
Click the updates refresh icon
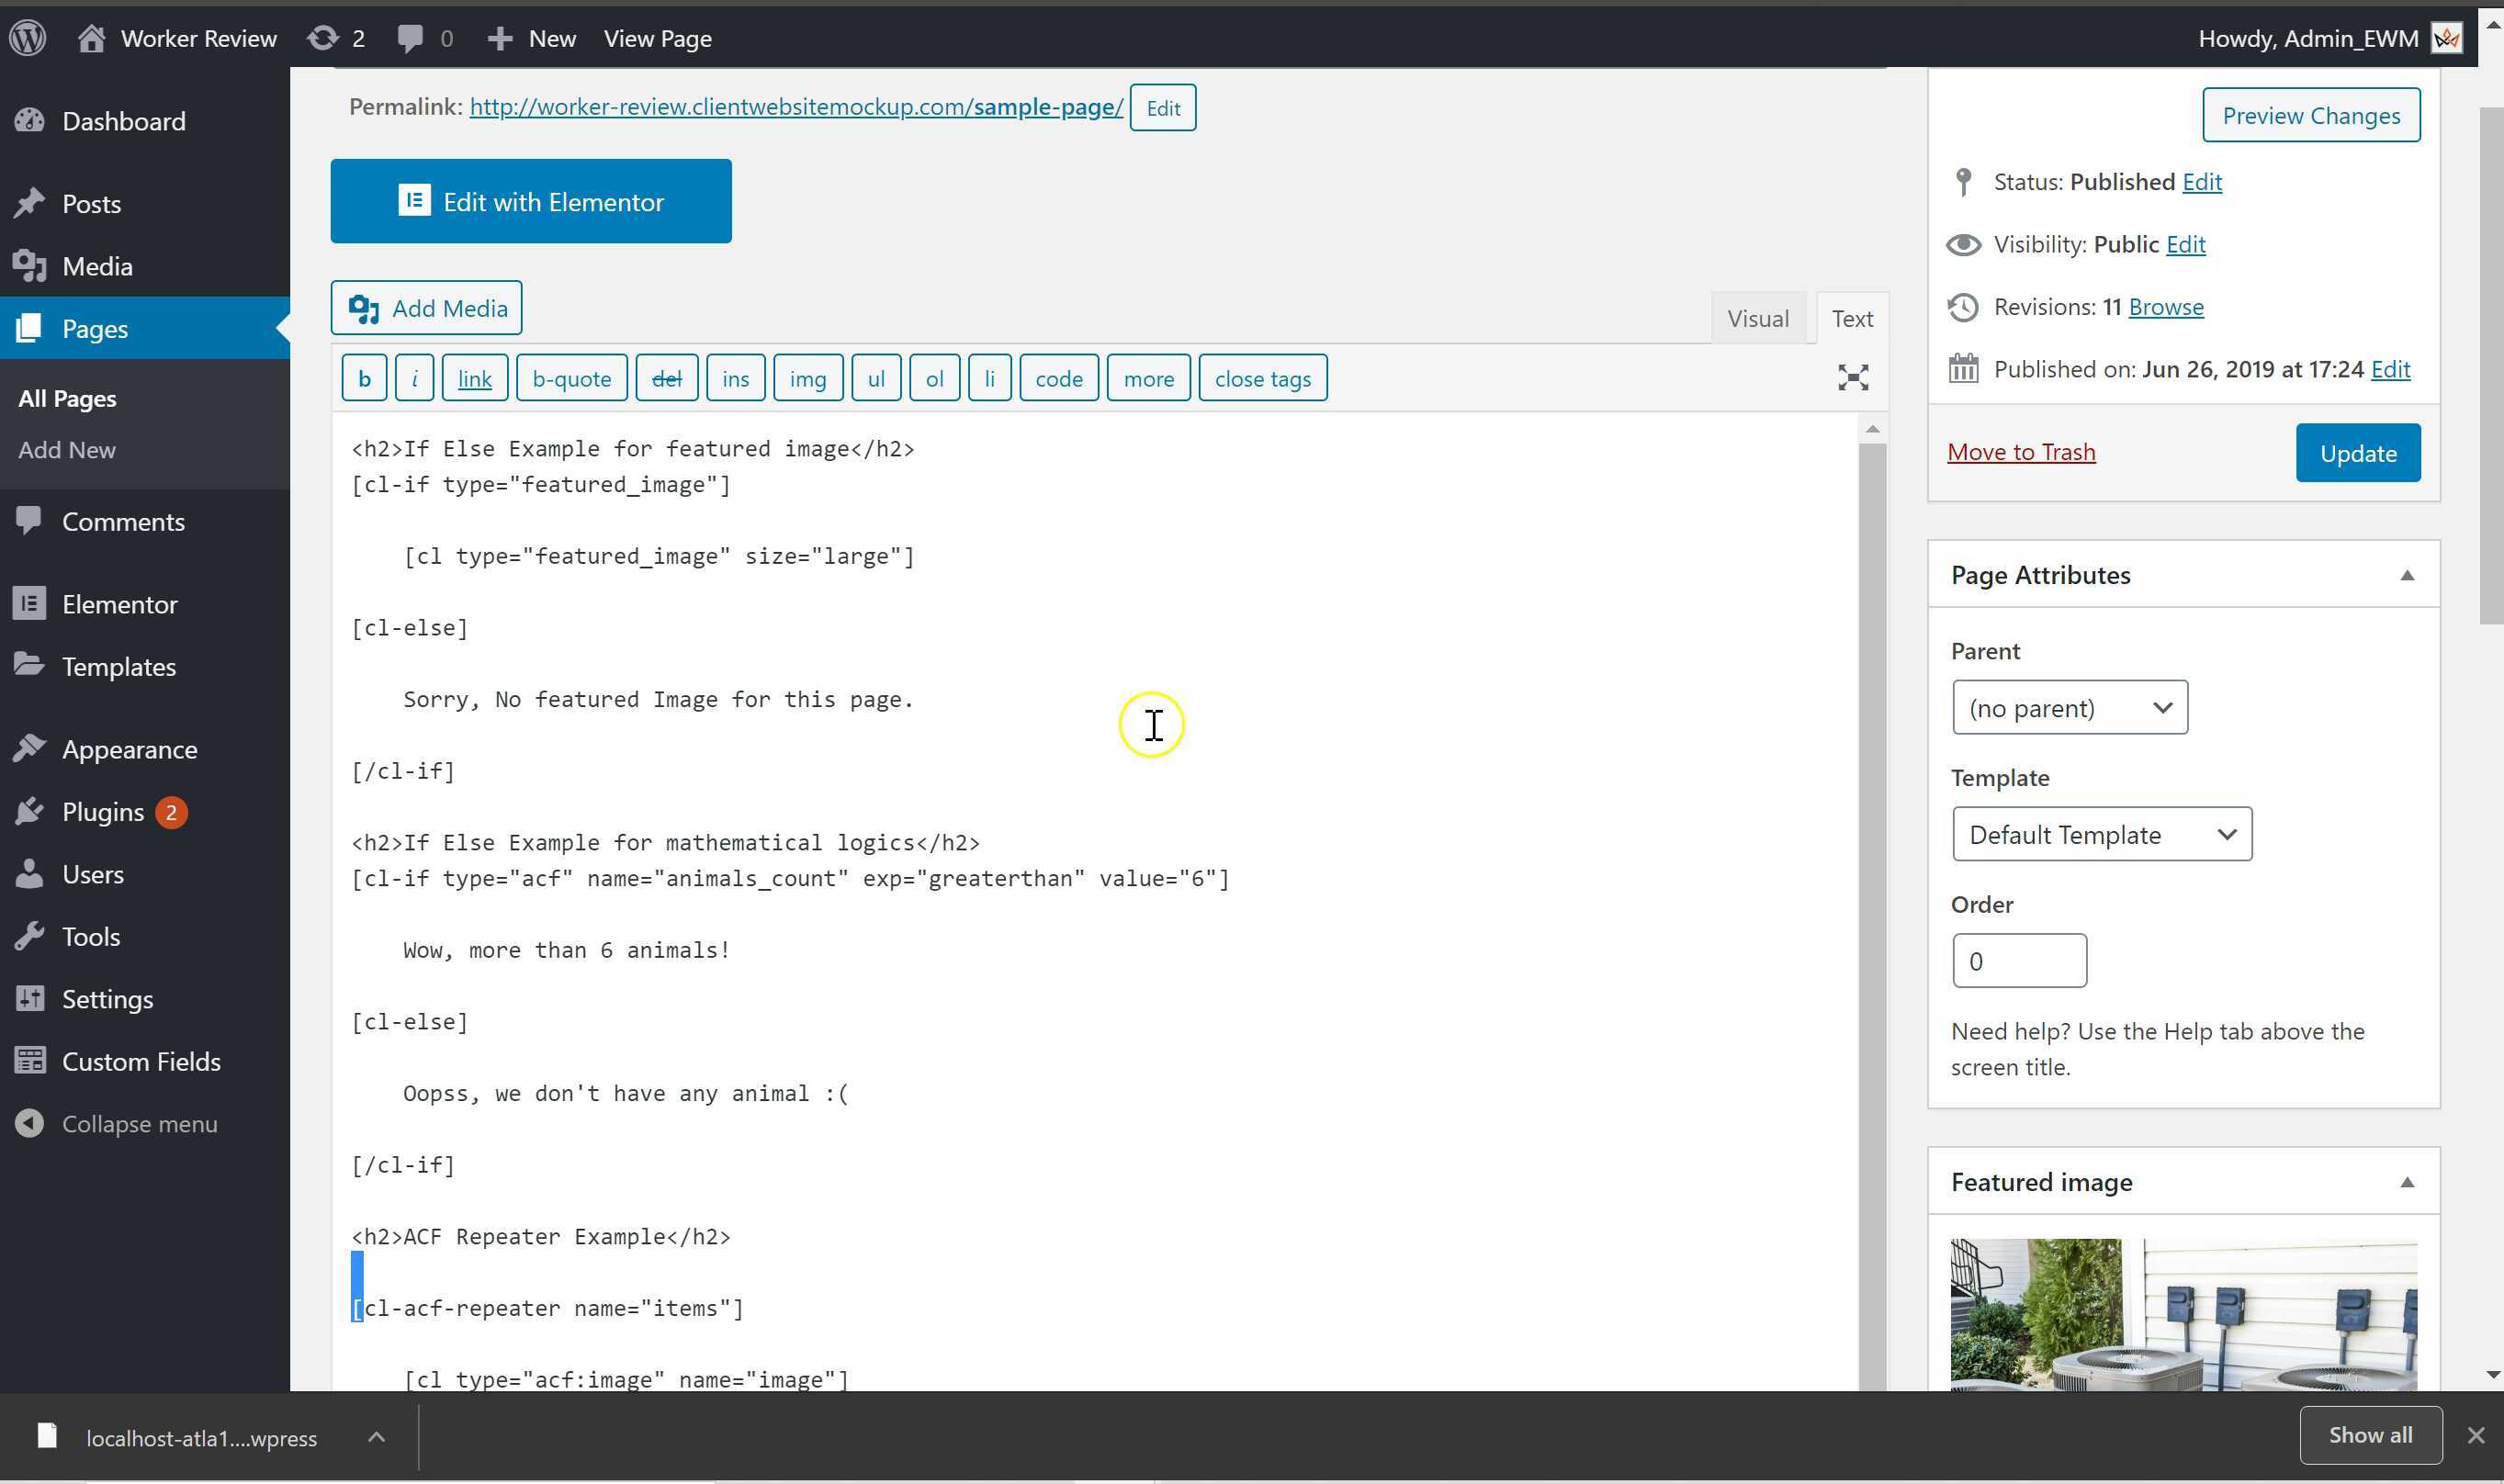322,38
